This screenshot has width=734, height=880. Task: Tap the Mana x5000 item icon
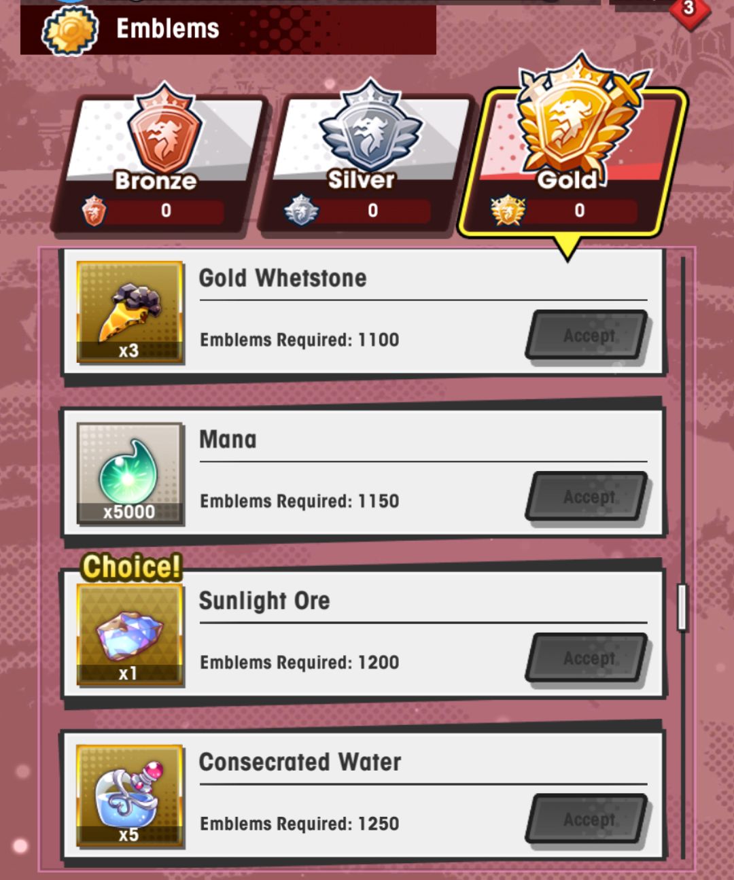click(x=130, y=474)
